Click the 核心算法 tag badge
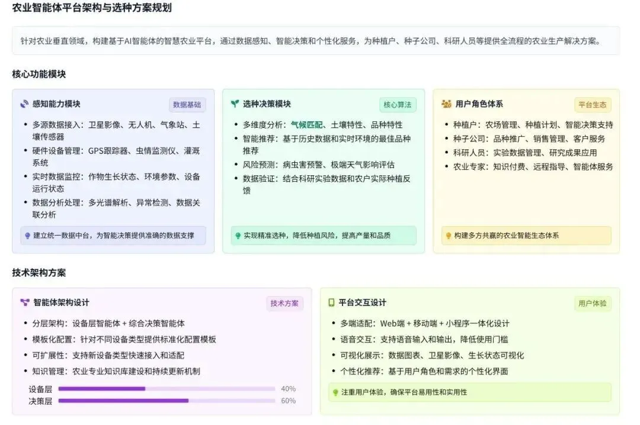640x425 pixels. click(398, 105)
